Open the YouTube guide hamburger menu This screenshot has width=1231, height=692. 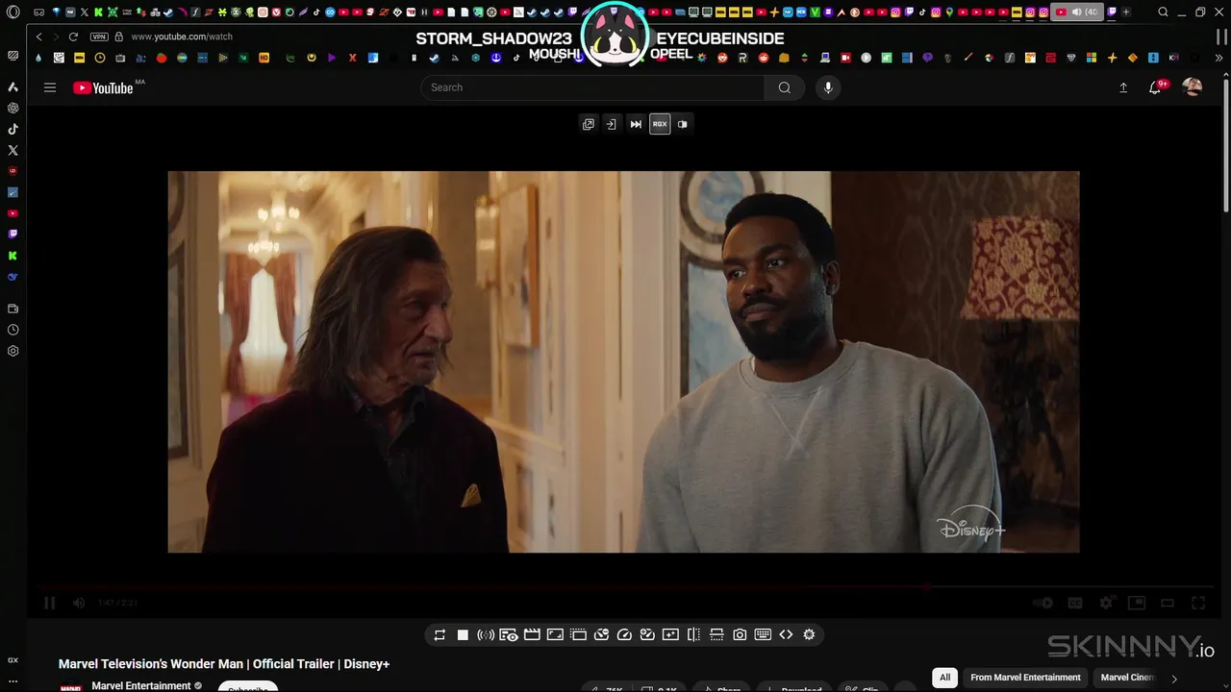point(50,87)
